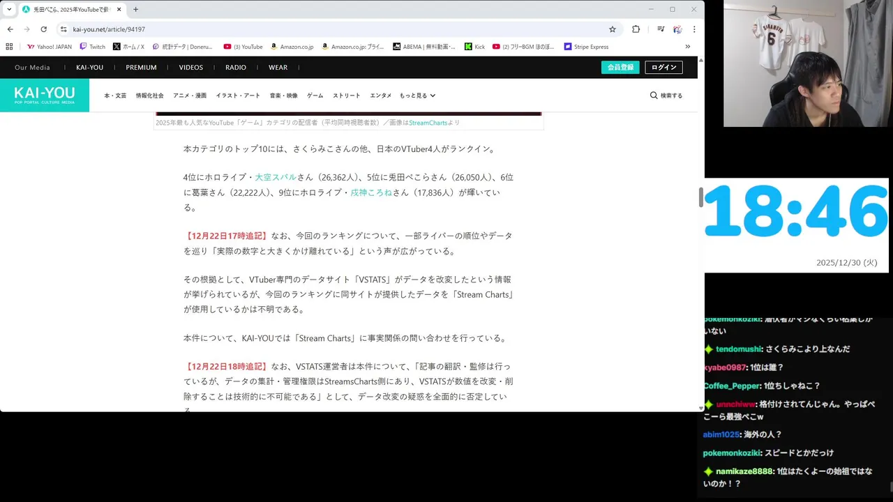
Task: Open a new browser tab
Action: pyautogui.click(x=135, y=10)
